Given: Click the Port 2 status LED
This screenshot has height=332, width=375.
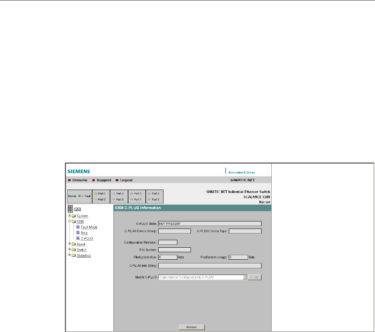Looking at the screenshot, I should [x=114, y=193].
